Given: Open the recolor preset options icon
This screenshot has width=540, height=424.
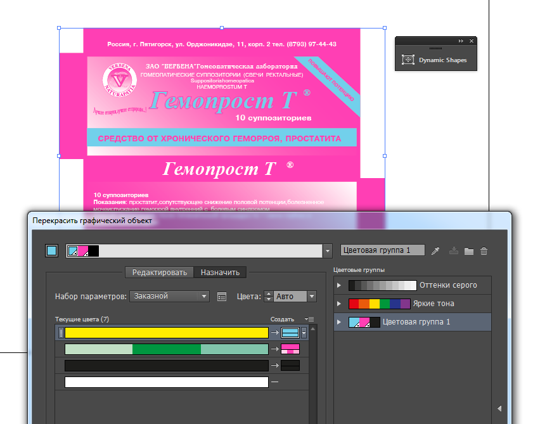Looking at the screenshot, I should pyautogui.click(x=222, y=297).
